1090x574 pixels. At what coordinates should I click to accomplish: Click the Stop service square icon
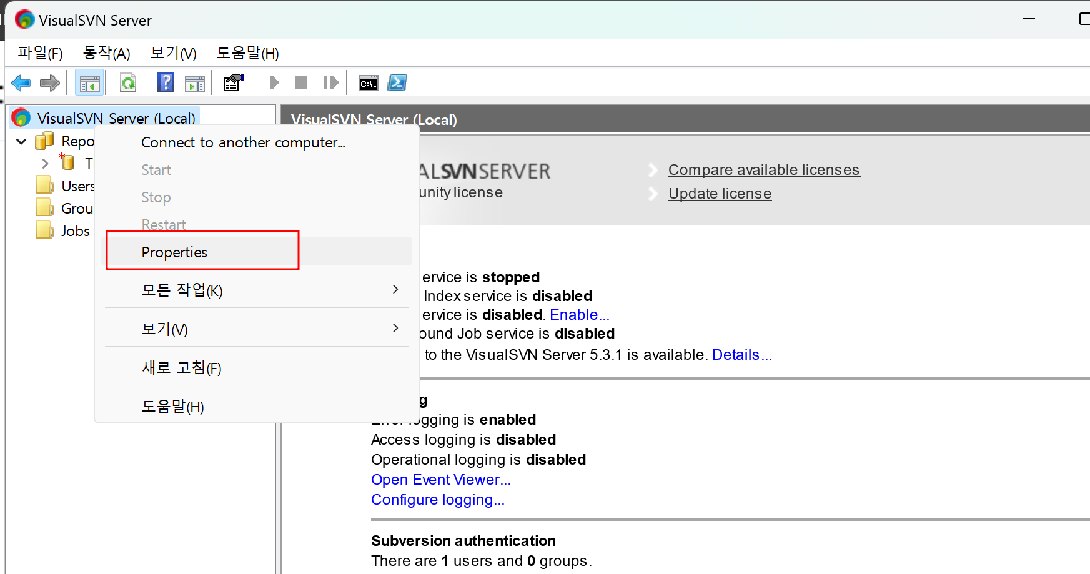(x=301, y=82)
